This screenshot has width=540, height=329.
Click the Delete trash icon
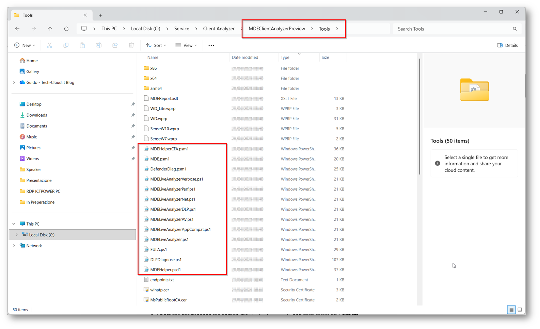pos(131,45)
